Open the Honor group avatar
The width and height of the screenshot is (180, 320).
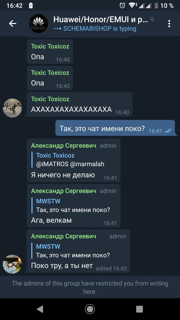pos(38,23)
